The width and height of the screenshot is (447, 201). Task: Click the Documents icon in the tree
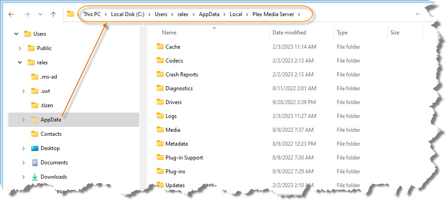pos(35,163)
